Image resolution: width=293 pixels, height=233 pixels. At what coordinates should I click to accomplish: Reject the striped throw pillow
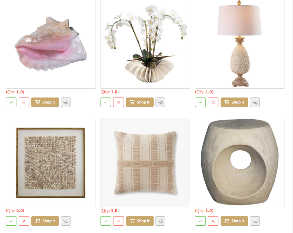click(119, 221)
